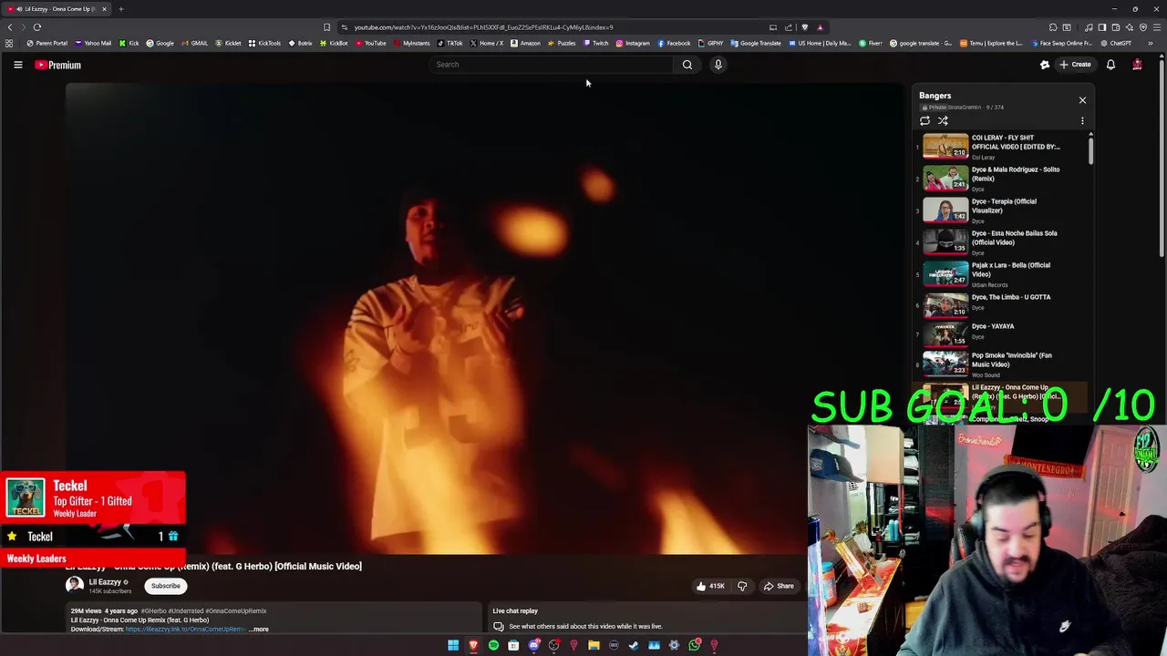Click the search magnifier button
This screenshot has width=1167, height=656.
tap(687, 65)
